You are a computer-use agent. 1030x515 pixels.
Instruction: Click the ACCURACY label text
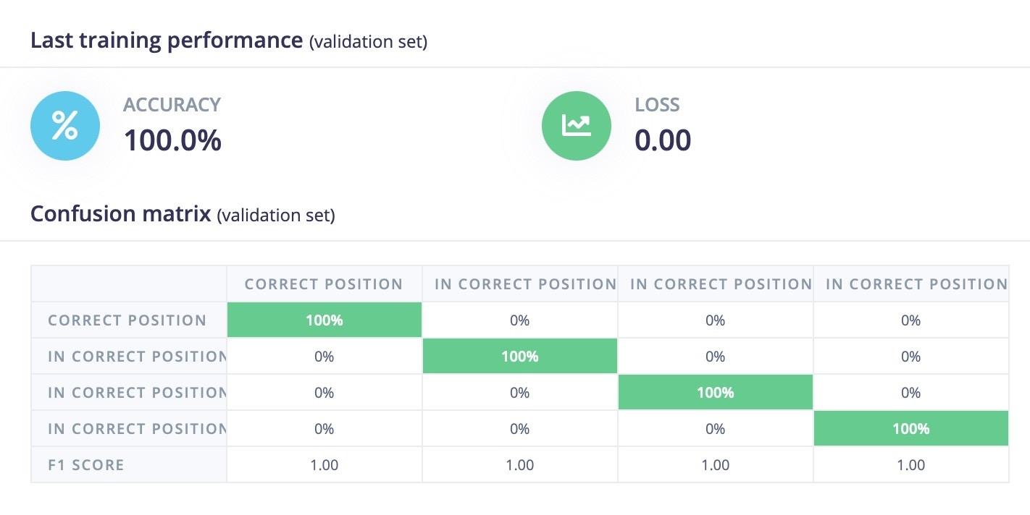tap(172, 105)
